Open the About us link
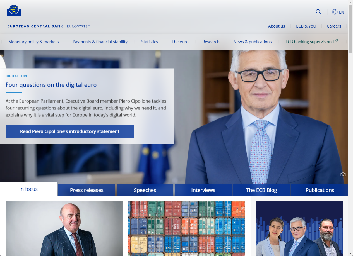 (x=276, y=26)
